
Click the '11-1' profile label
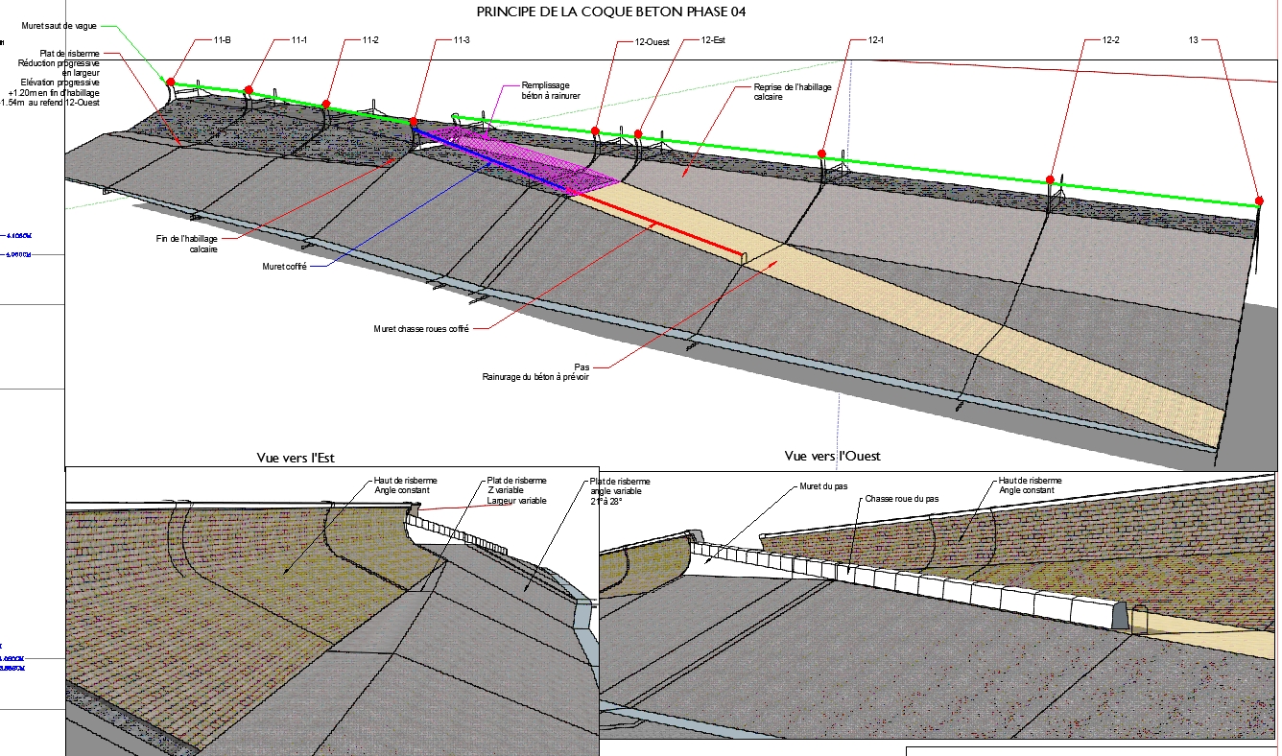click(x=299, y=40)
